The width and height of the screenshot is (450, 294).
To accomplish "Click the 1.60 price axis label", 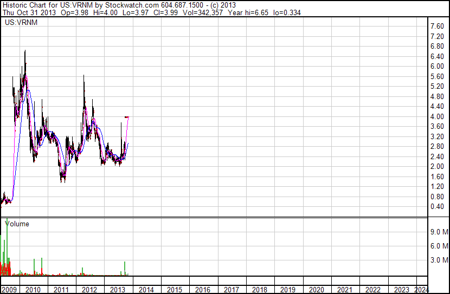I will tap(438, 177).
